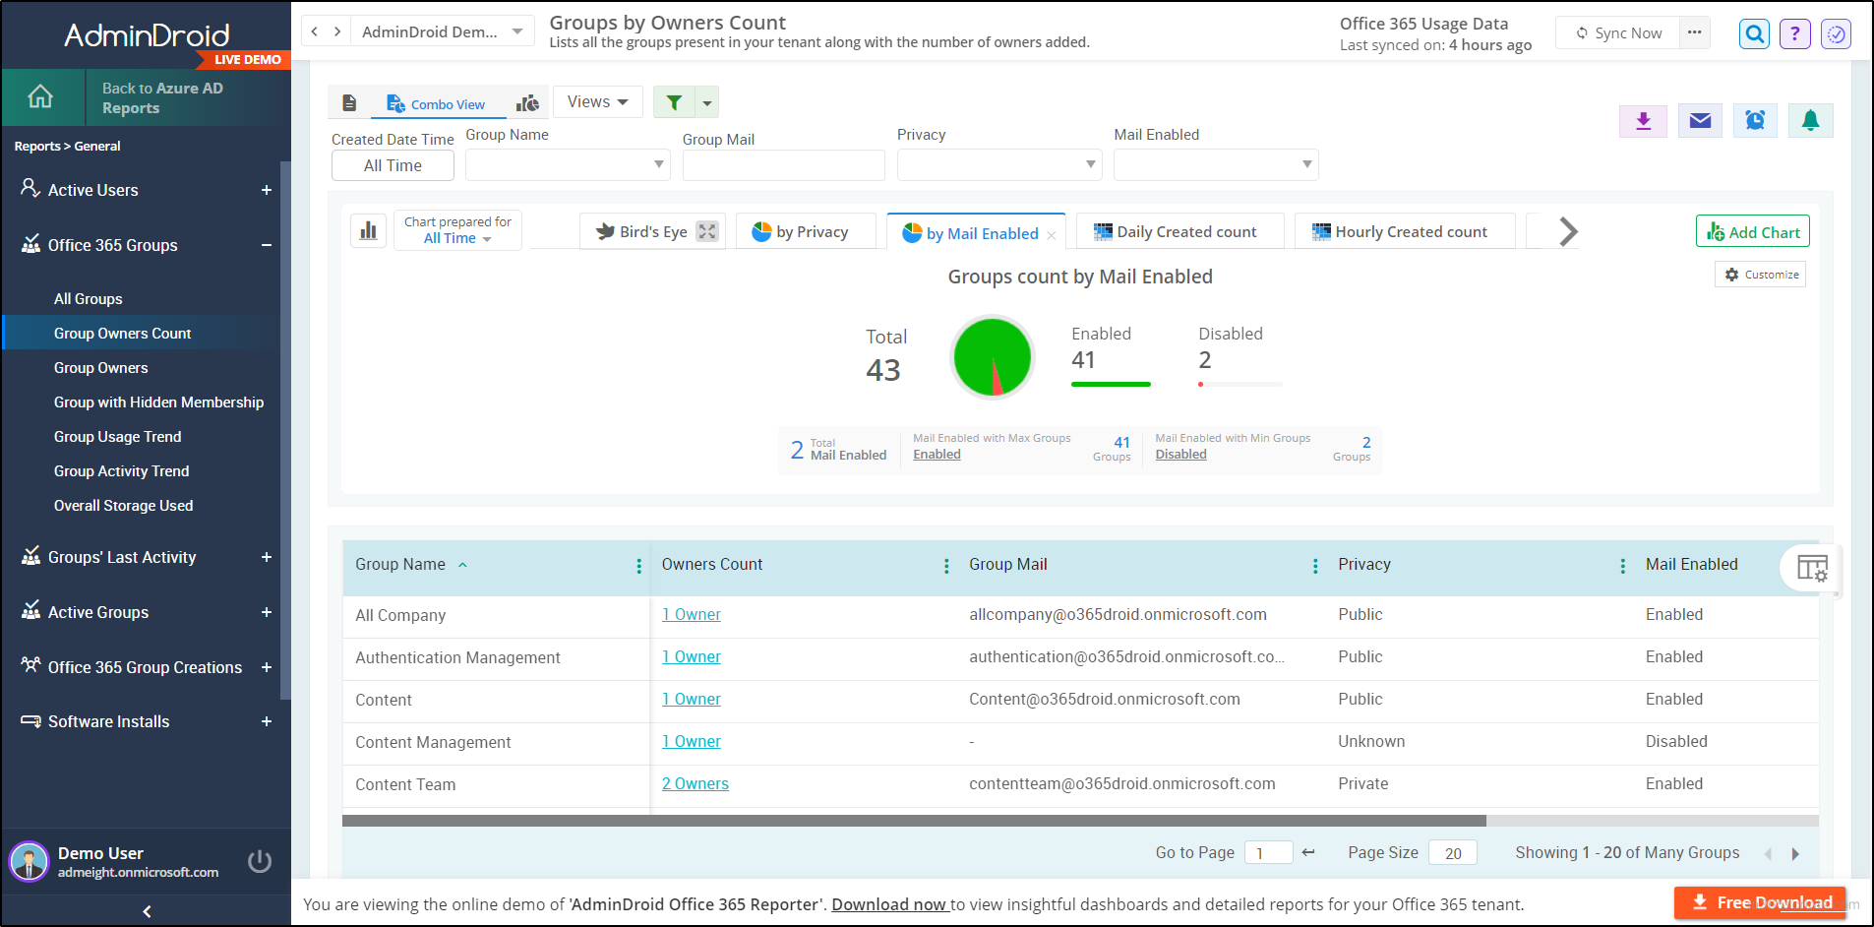Open chart Customize settings
Screen dimensions: 1874x927
[x=1761, y=275]
